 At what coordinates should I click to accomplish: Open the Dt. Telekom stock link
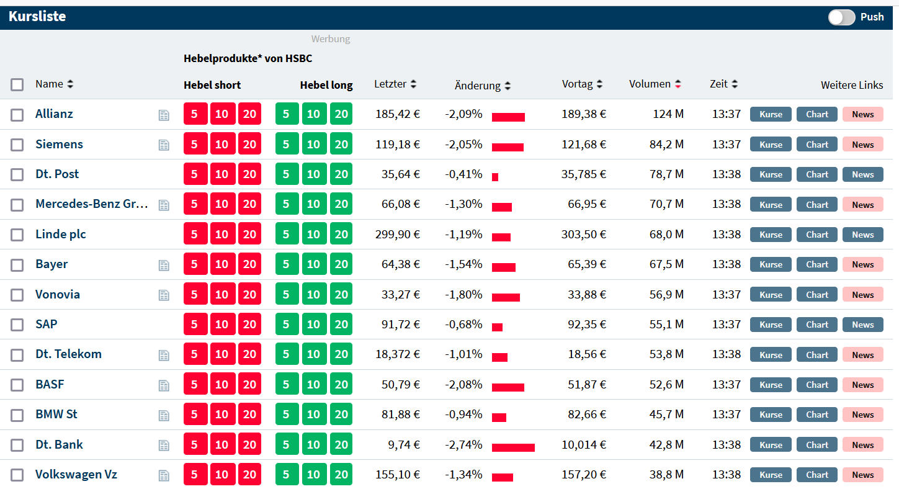point(68,354)
